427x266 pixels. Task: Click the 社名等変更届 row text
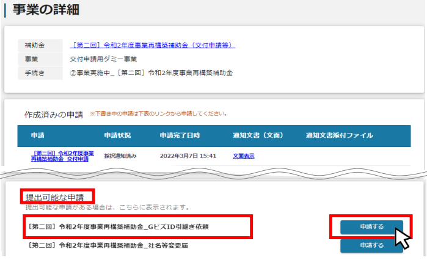(x=108, y=245)
